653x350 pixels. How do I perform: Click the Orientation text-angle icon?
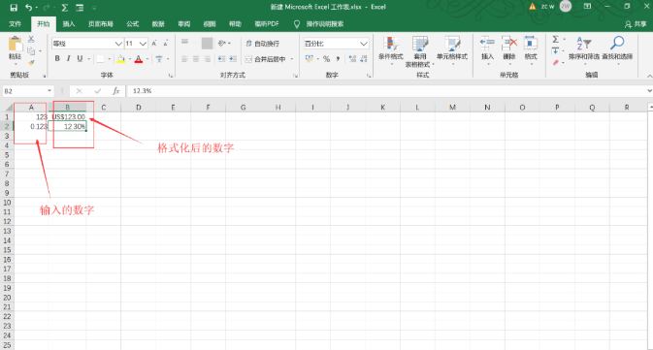point(222,44)
